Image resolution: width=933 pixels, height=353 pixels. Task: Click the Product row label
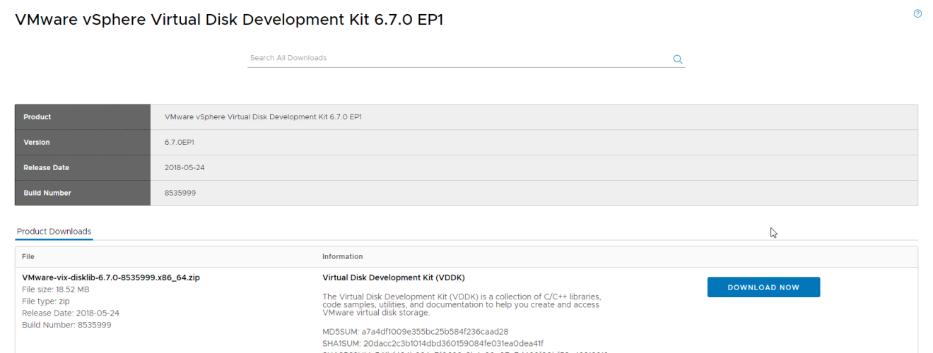[37, 117]
